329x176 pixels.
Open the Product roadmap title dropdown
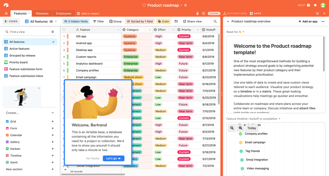181,5
